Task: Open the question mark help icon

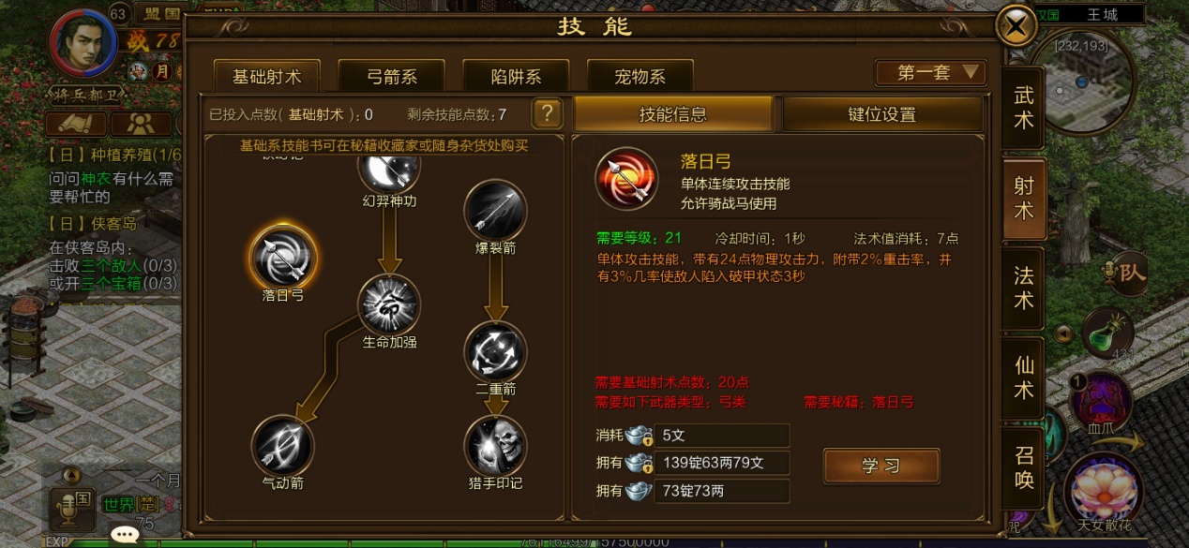Action: [x=547, y=114]
